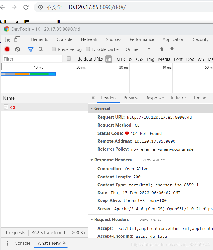Click the Chrome logo in DevTools title bar
This screenshot has height=250, width=213.
(x=6, y=29)
